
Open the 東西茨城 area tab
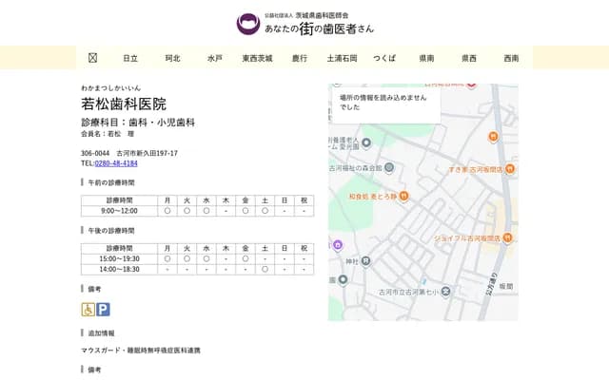257,58
